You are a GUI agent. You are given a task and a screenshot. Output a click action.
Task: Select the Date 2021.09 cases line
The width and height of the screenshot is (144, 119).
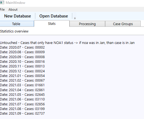22,114
